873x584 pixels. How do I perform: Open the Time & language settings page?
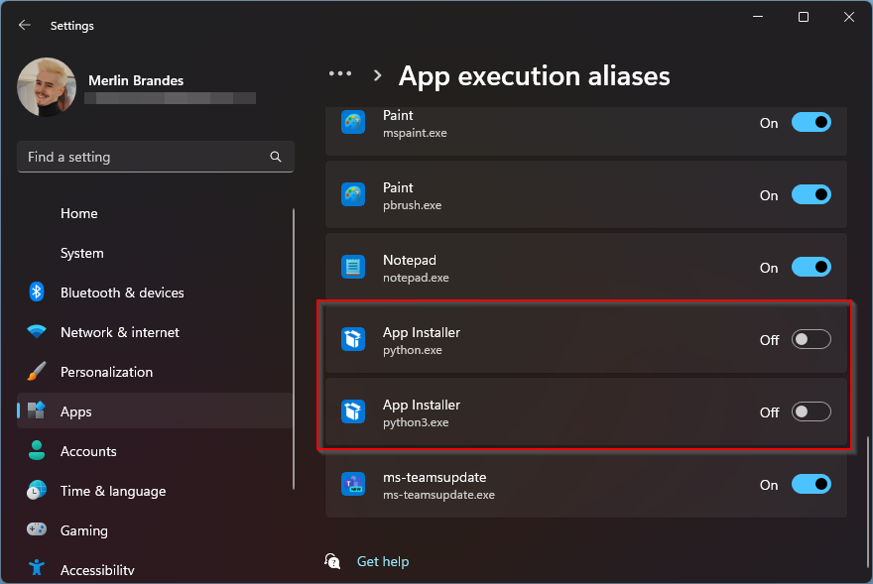coord(112,491)
